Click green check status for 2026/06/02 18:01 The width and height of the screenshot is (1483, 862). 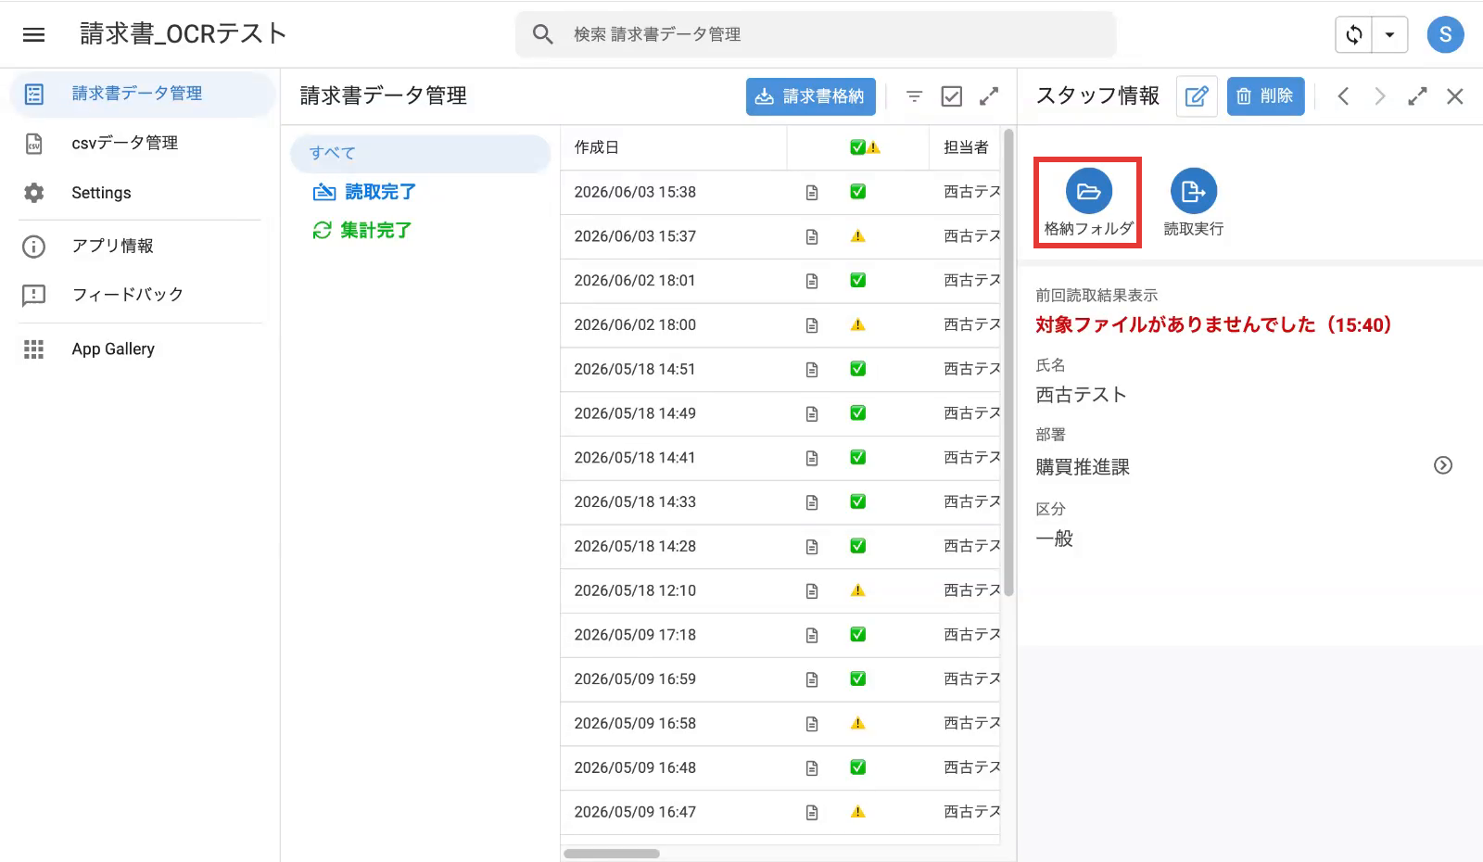coord(858,280)
